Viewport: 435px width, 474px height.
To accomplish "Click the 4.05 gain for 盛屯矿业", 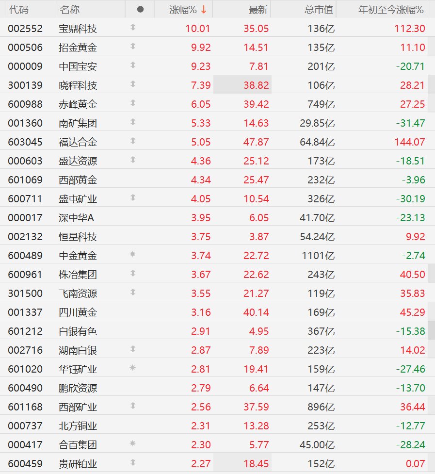I will point(201,199).
